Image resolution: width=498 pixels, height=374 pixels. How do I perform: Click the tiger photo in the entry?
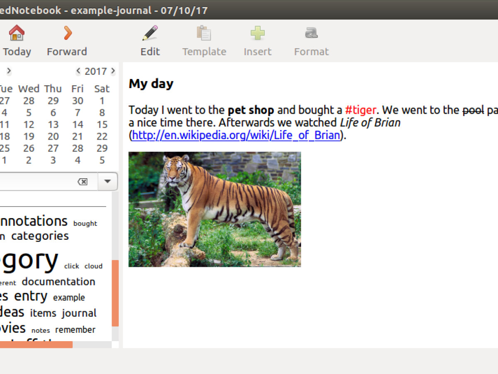click(x=215, y=209)
